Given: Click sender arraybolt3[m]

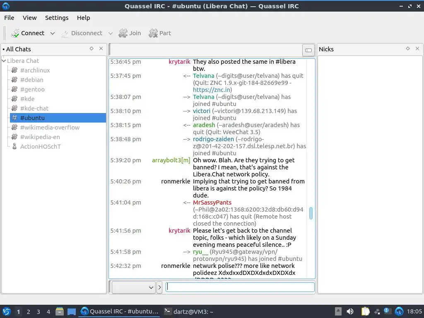Looking at the screenshot, I should point(171,160).
